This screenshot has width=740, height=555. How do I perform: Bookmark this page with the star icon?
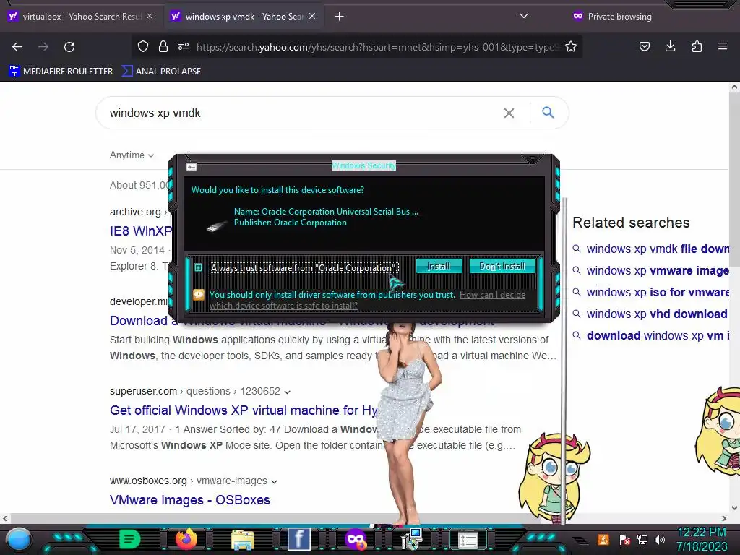[571, 46]
